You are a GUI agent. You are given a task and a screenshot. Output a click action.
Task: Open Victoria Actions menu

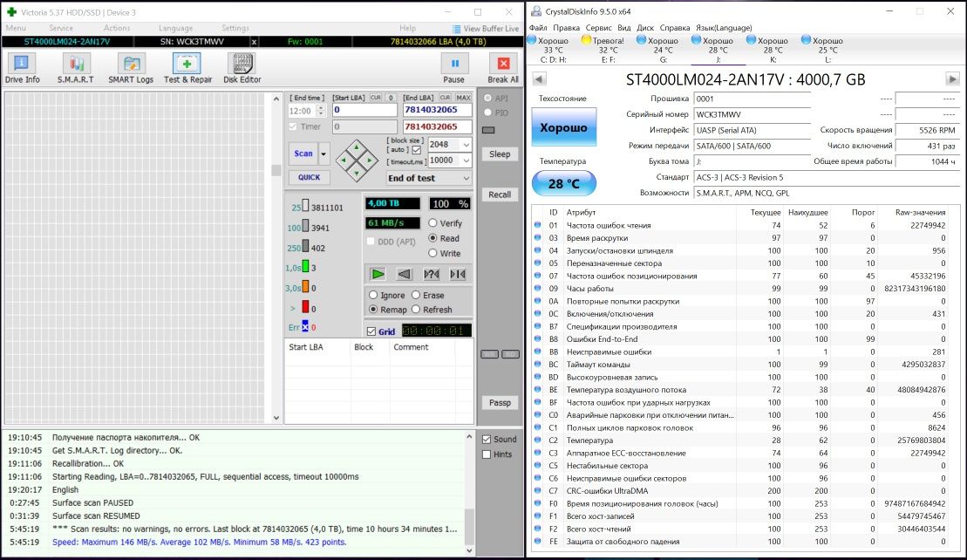117,29
